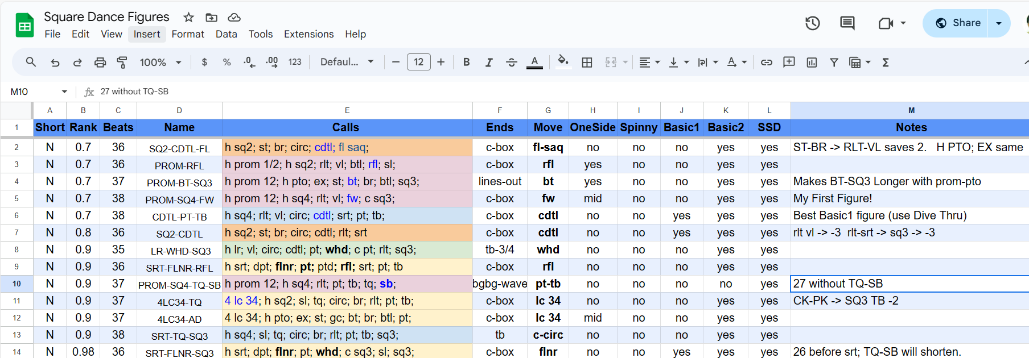The height and width of the screenshot is (358, 1029).
Task: Select row 10 header
Action: 17,284
